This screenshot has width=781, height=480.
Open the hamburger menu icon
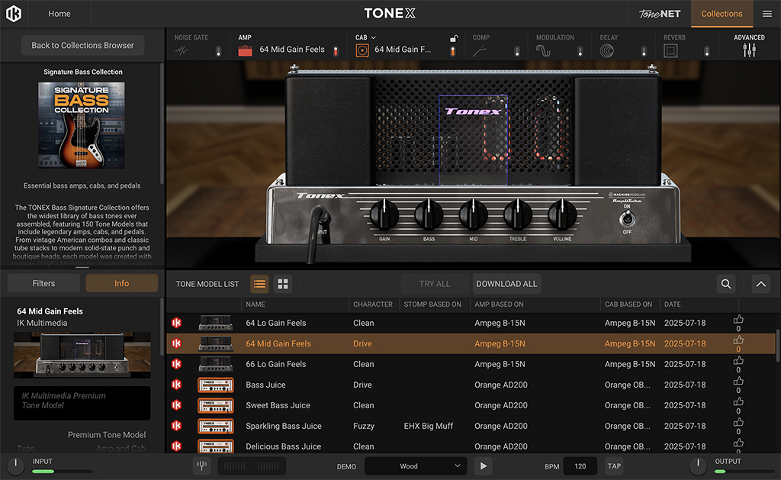pos(767,14)
